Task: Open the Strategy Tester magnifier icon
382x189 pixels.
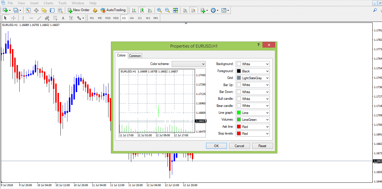Action: point(60,10)
